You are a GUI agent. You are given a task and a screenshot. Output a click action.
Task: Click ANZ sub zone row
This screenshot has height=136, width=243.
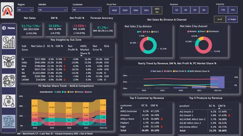pyautogui.click(x=67, y=76)
